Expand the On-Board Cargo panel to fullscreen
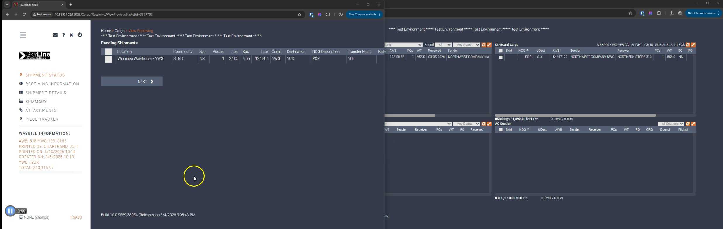723x229 pixels. click(x=693, y=45)
